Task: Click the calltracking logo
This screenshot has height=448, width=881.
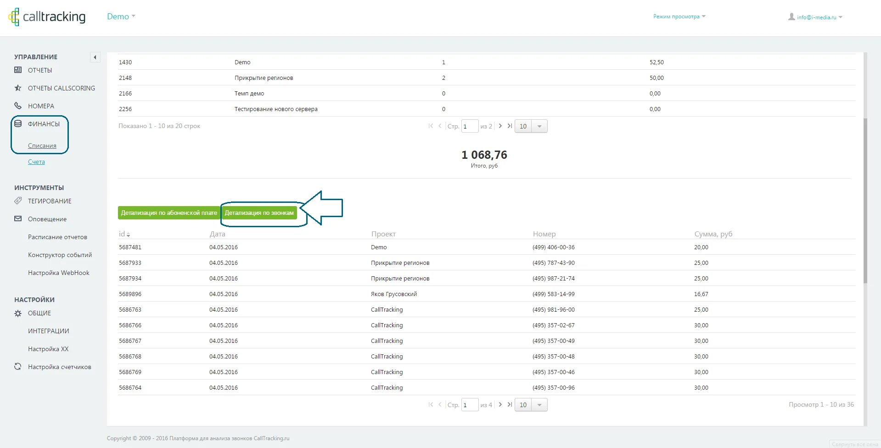Action: point(47,17)
